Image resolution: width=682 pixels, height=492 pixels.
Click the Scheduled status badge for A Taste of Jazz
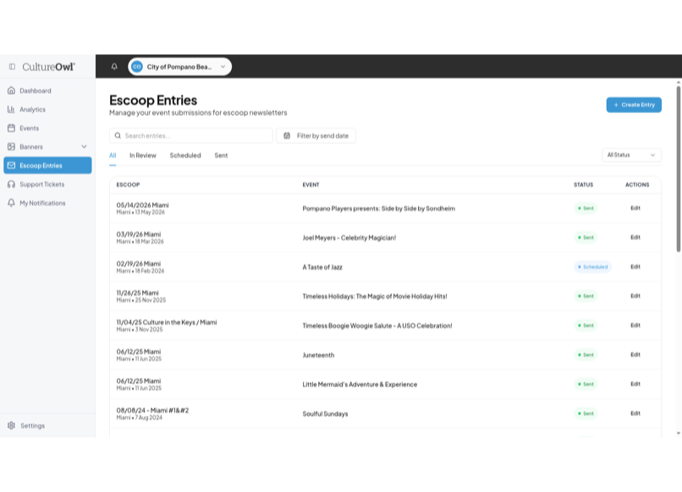pyautogui.click(x=593, y=267)
